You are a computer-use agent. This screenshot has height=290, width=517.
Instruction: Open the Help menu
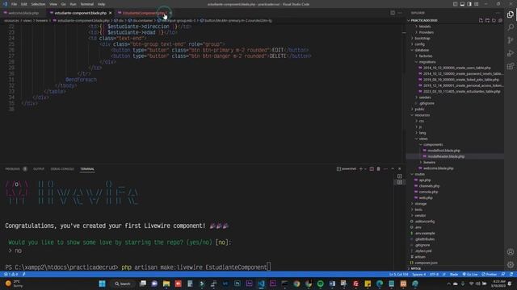[101, 4]
